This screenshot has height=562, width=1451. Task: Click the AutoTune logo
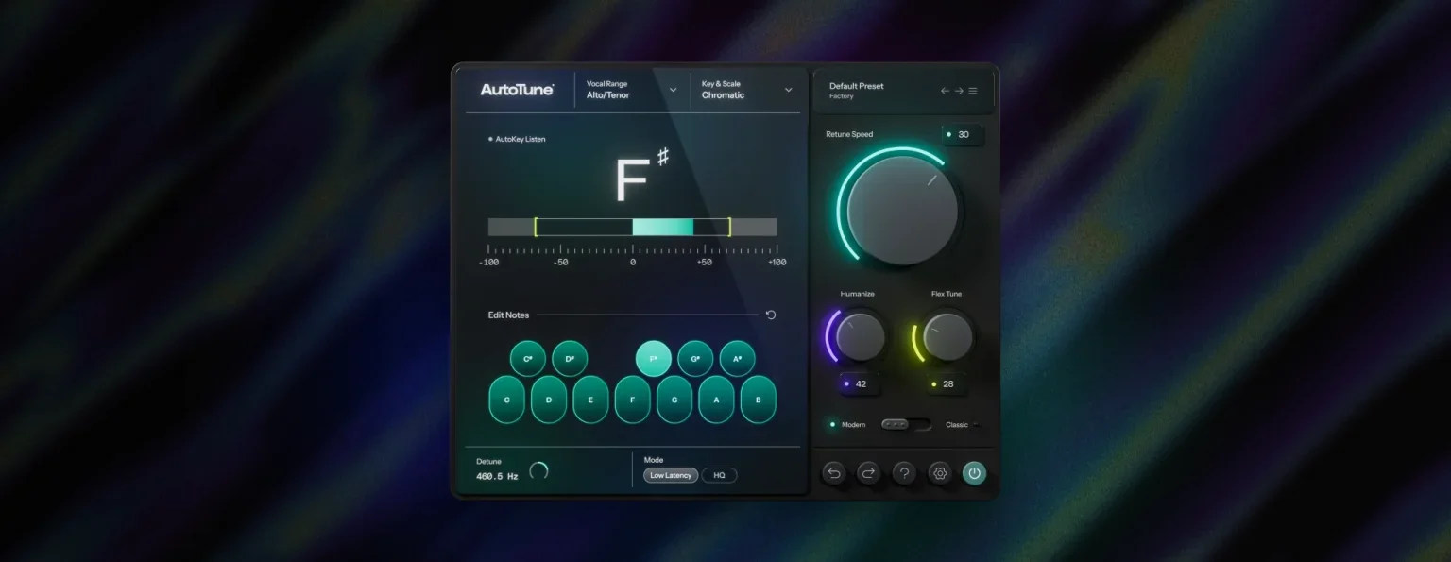[x=517, y=90]
